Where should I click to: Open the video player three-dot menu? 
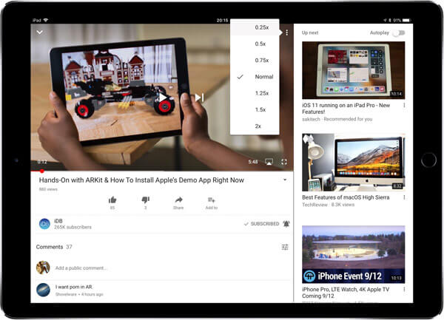(287, 33)
